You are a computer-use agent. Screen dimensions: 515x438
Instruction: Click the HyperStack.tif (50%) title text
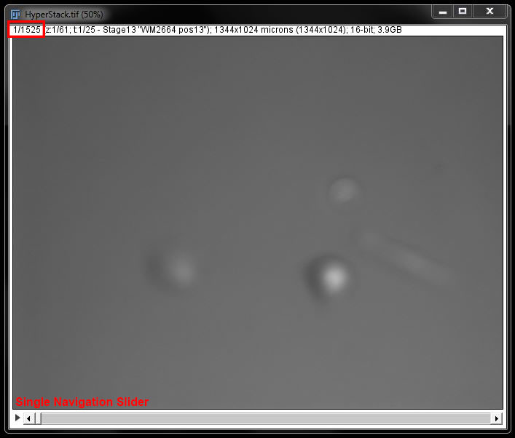tap(66, 13)
